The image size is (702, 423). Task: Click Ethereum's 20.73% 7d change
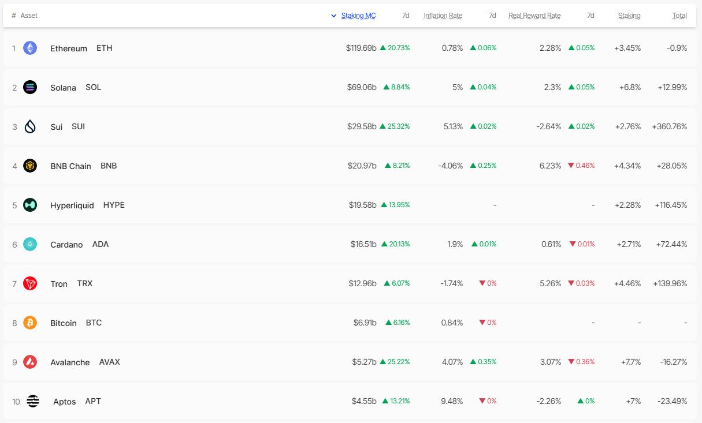tap(395, 48)
